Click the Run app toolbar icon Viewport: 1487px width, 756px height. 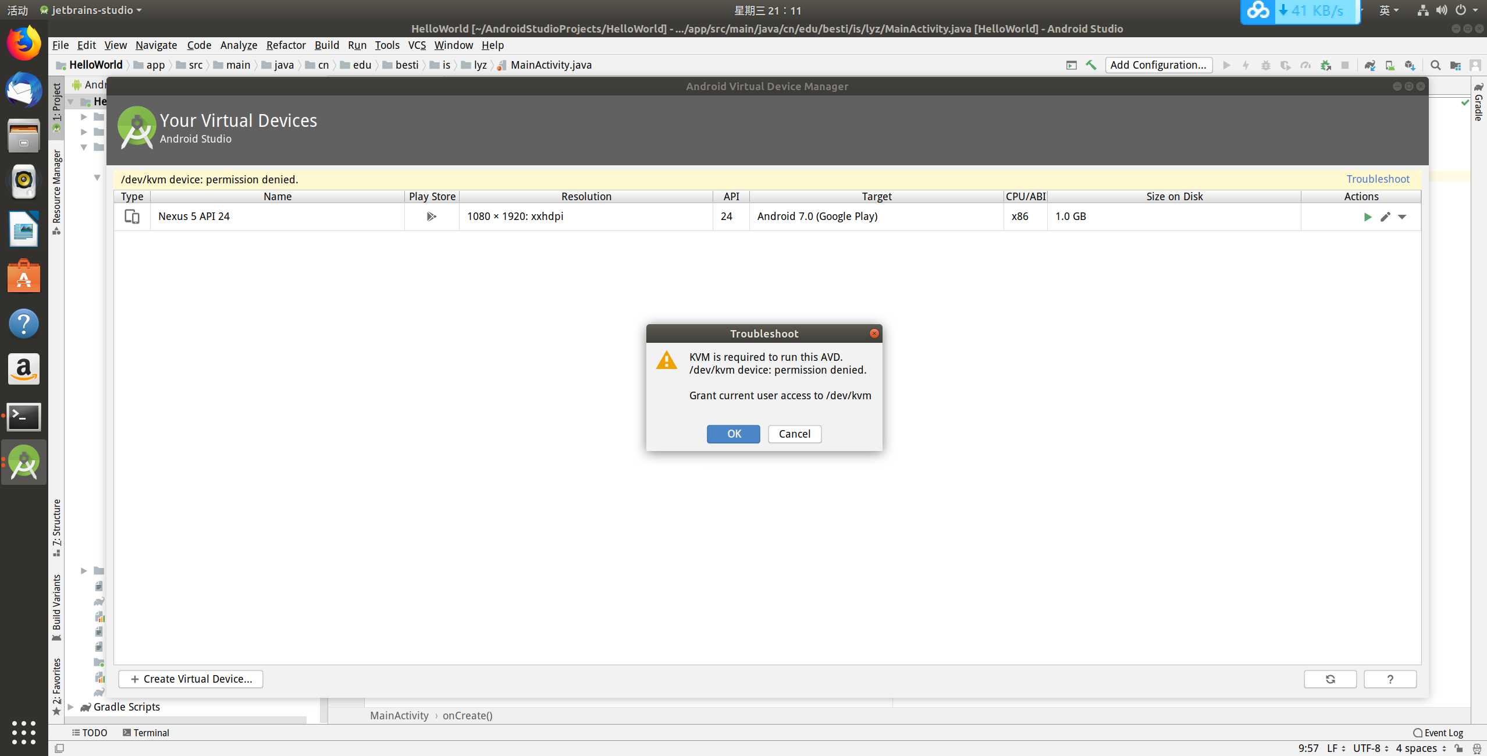(1226, 65)
